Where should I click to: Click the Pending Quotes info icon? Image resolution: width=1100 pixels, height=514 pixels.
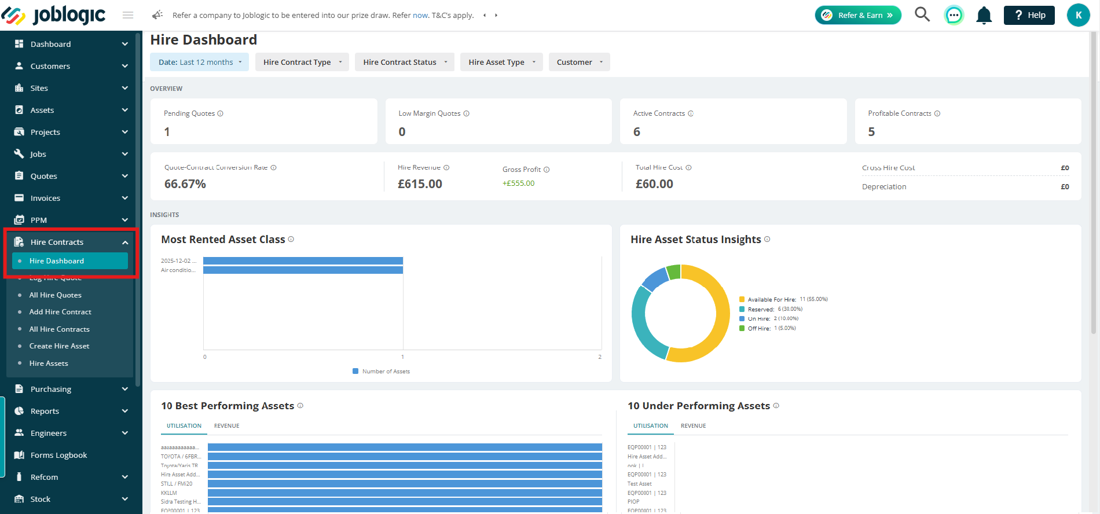221,113
